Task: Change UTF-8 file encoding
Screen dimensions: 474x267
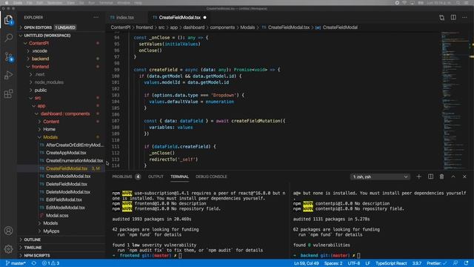Action: click(x=354, y=263)
